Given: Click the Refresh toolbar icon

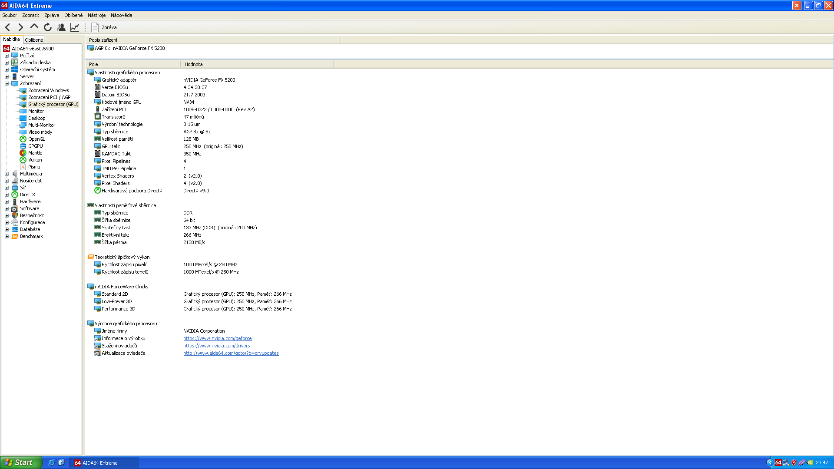Looking at the screenshot, I should point(48,27).
